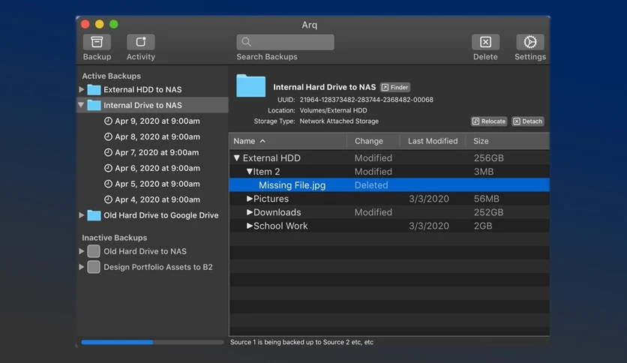Click the 56MB size of Pictures

[x=486, y=199]
